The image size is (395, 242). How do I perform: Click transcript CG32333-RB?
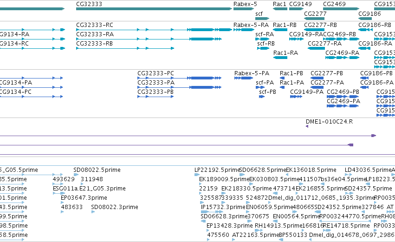(x=95, y=43)
